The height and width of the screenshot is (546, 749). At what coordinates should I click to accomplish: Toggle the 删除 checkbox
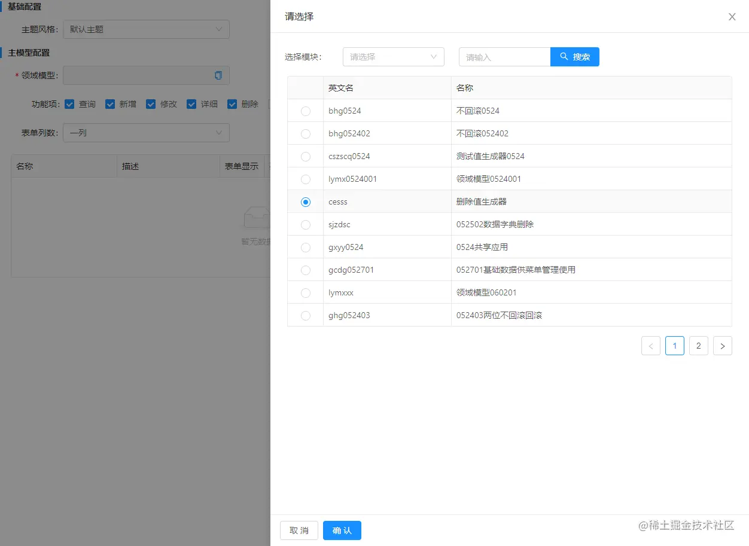tap(232, 104)
